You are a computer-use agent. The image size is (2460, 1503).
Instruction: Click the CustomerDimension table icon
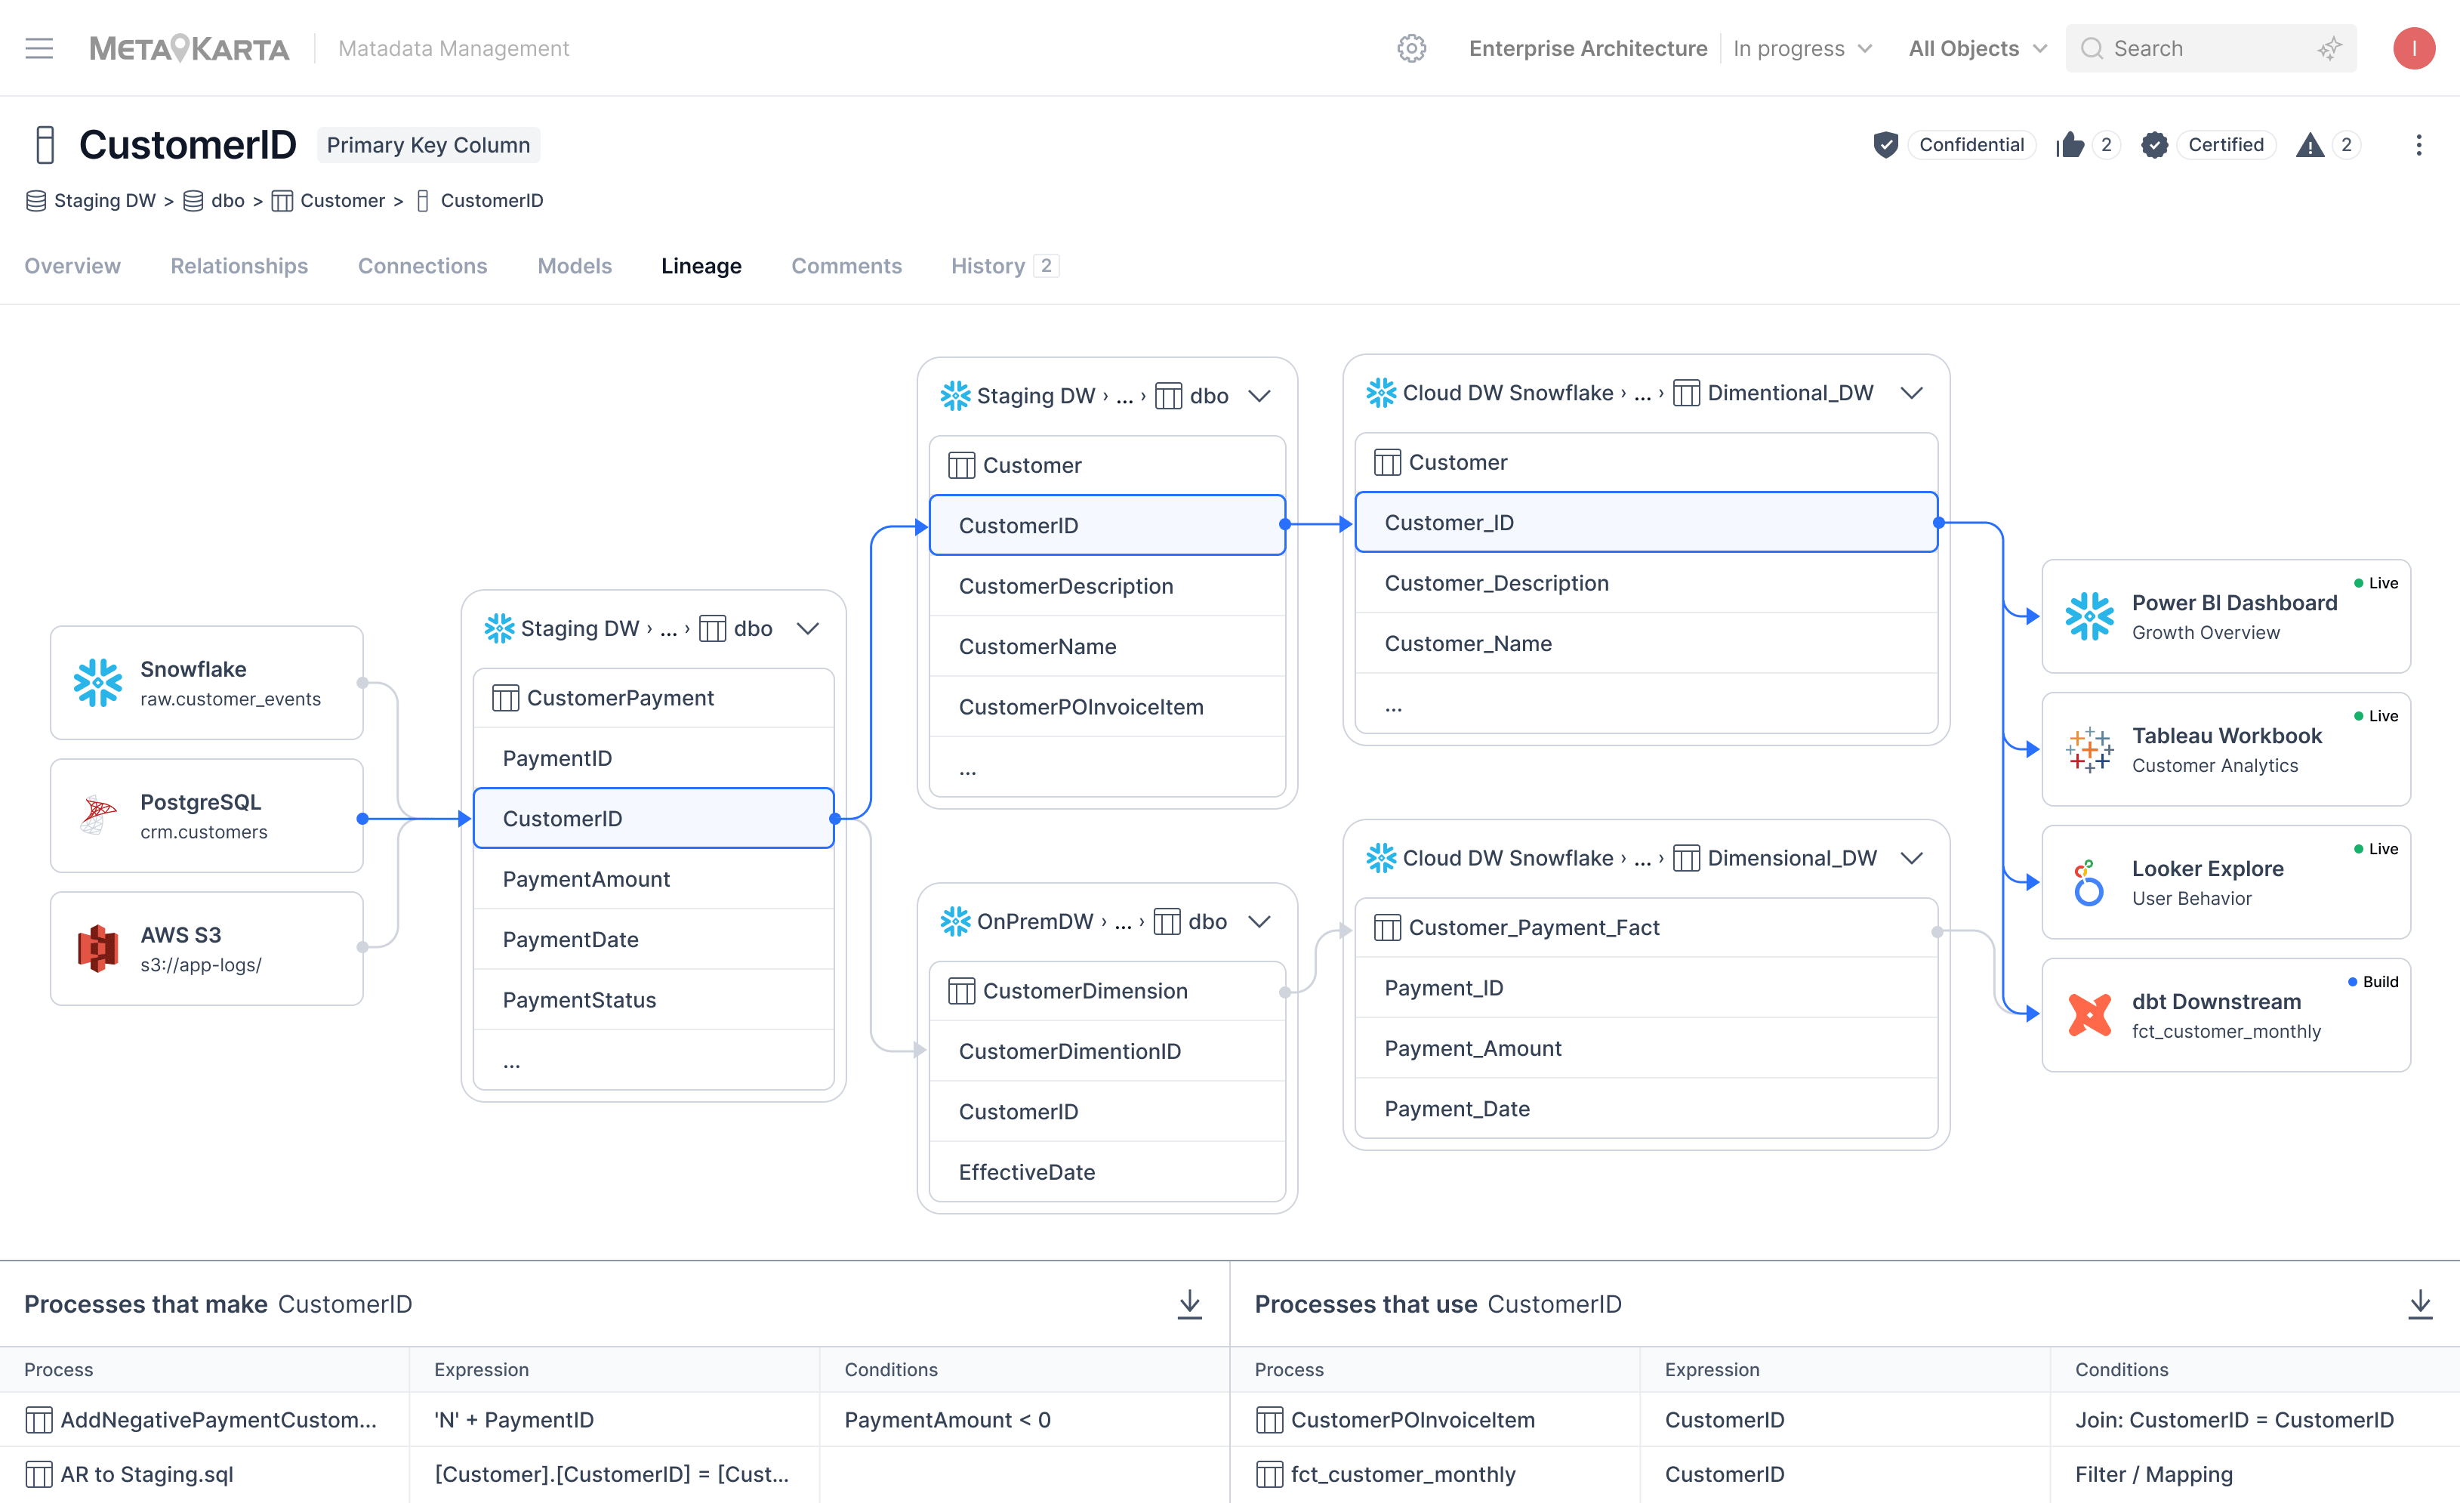(961, 991)
